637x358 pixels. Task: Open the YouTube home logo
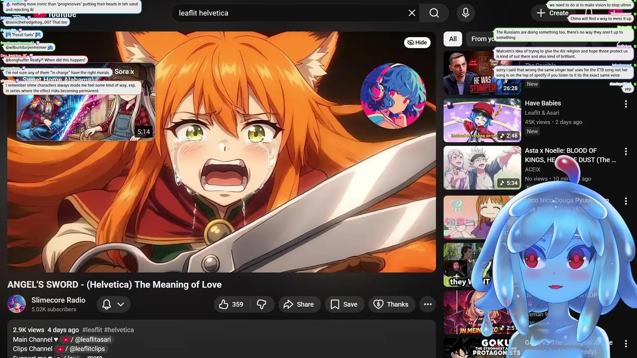[55, 13]
